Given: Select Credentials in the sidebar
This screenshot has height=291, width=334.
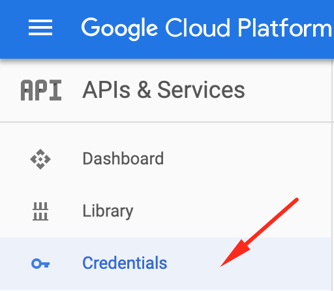Looking at the screenshot, I should click(x=125, y=263).
